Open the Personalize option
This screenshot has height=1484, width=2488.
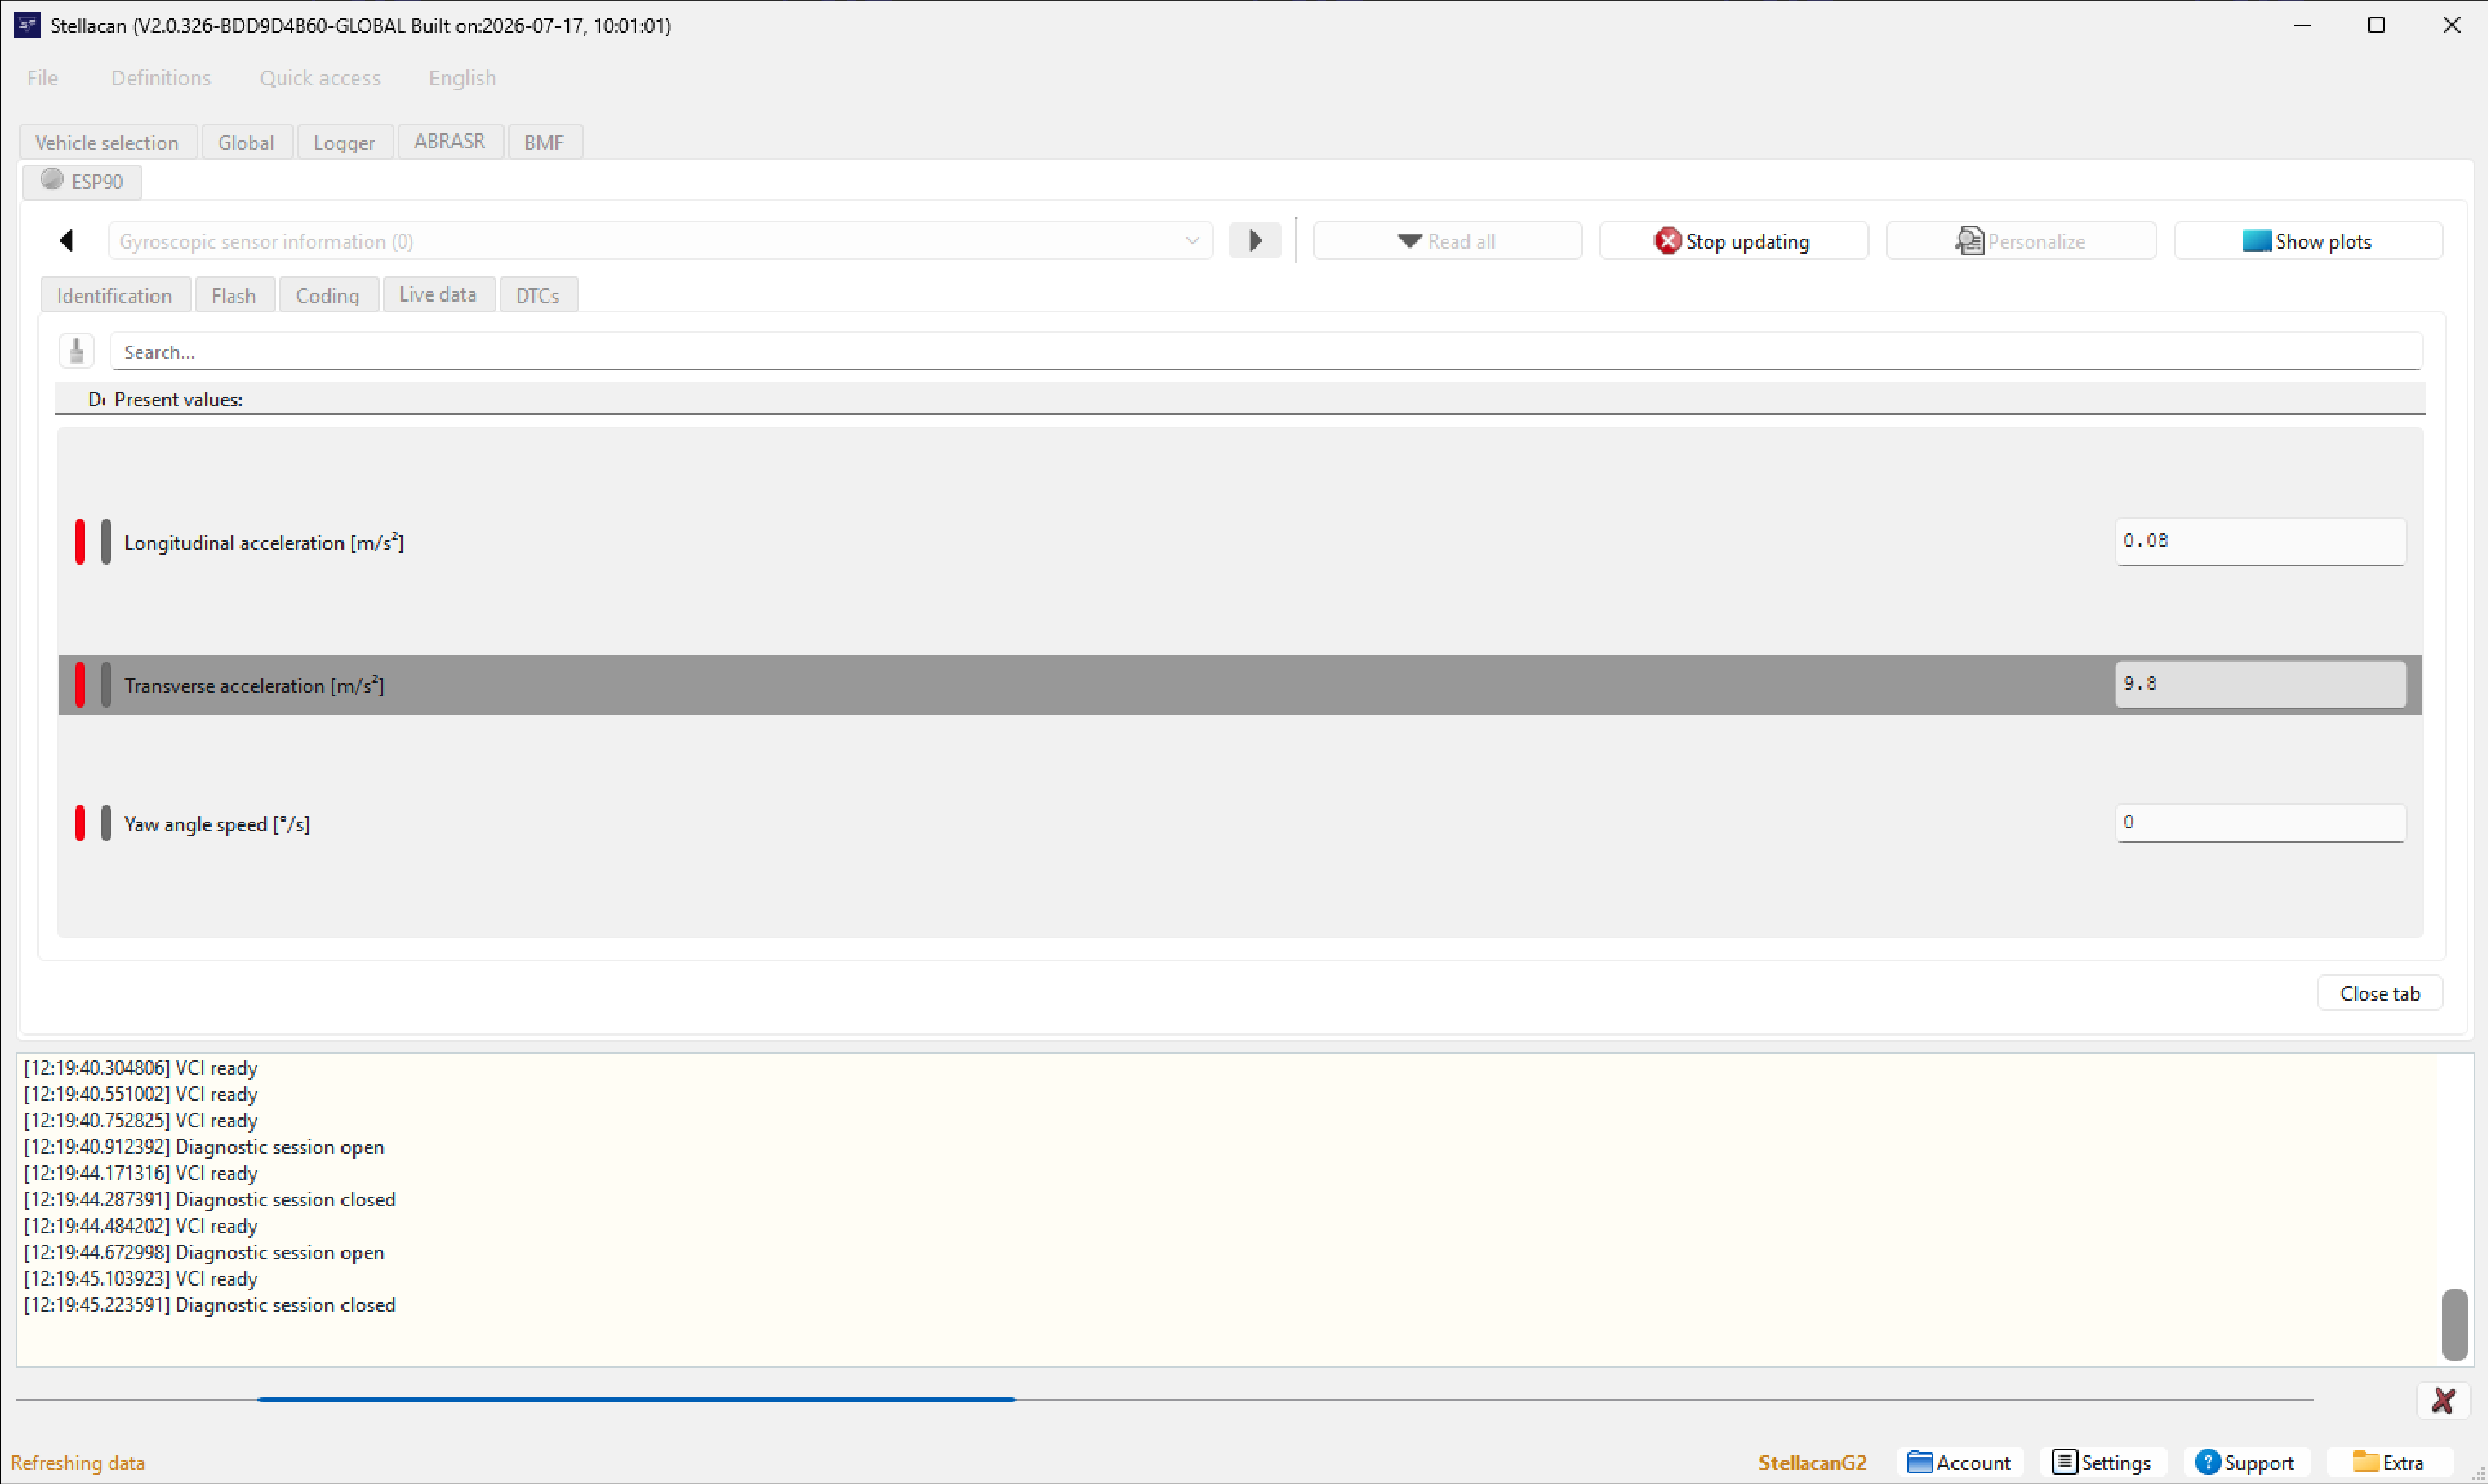point(2021,241)
